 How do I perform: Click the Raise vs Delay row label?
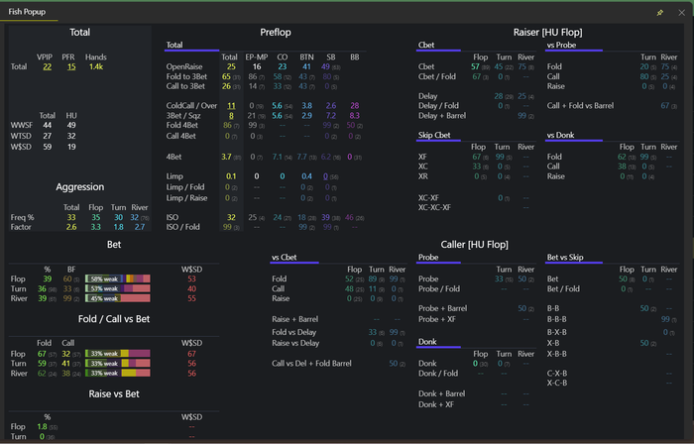(x=295, y=343)
